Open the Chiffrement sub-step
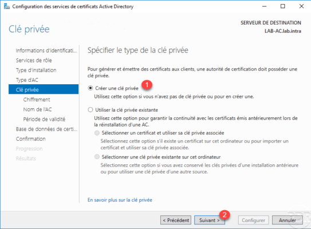The image size is (311, 229). pos(37,100)
